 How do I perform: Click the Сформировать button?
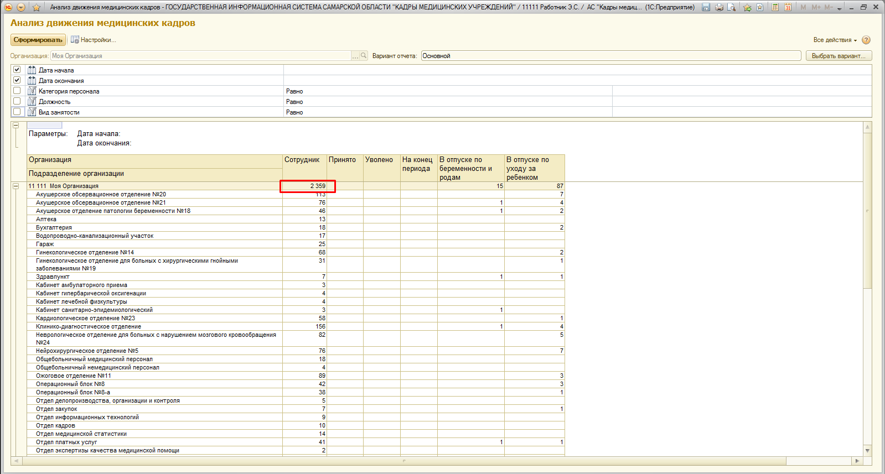pyautogui.click(x=38, y=40)
